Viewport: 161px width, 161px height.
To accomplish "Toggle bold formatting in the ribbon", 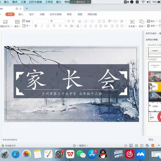I will (x=36, y=26).
